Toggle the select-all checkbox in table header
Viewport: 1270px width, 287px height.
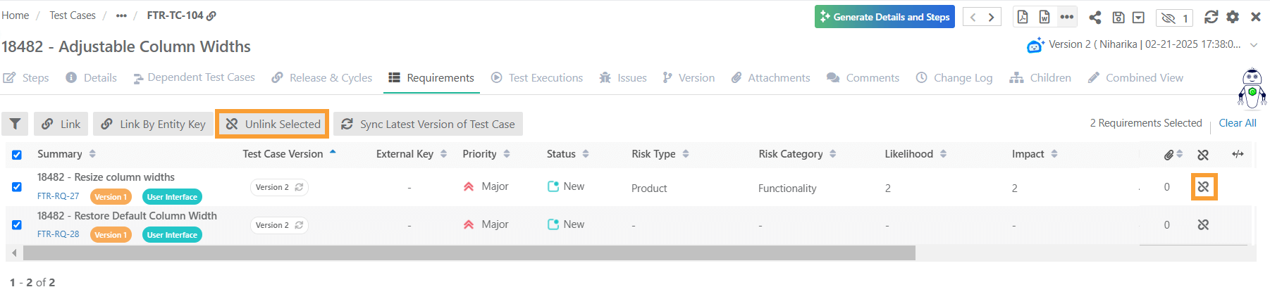[17, 155]
